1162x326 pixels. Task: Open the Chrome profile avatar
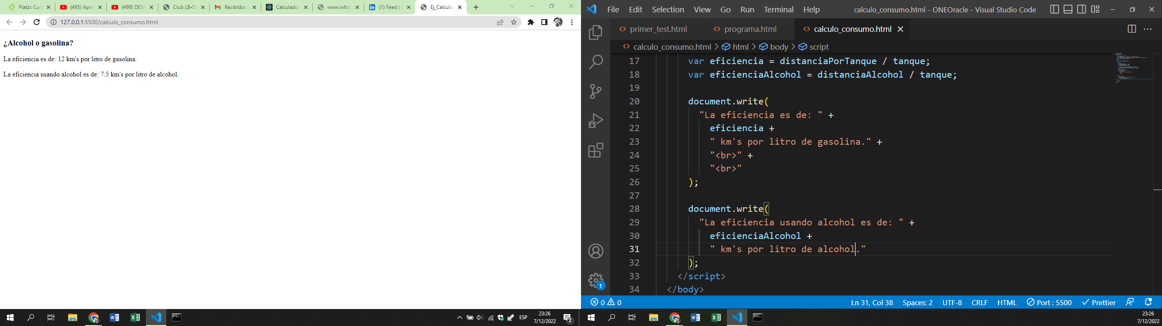click(x=558, y=22)
